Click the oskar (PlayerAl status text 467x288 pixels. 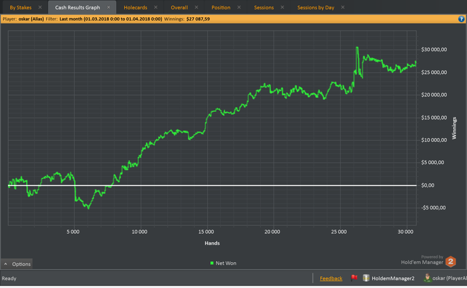click(x=450, y=279)
